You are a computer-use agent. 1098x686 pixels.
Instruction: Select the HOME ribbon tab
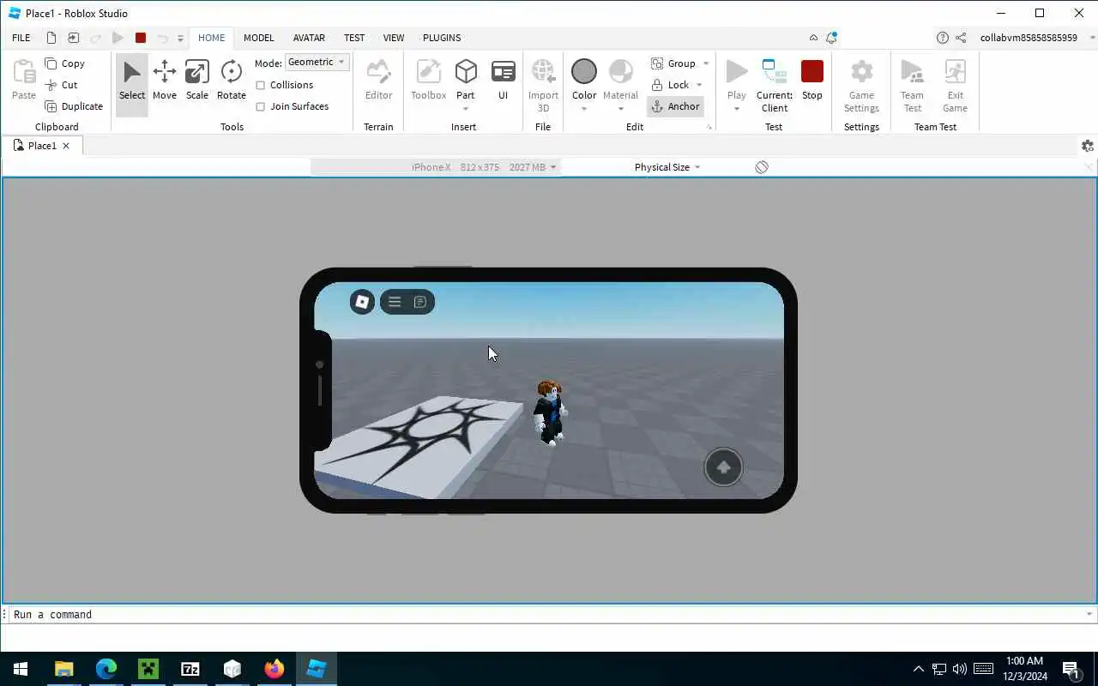(x=211, y=38)
